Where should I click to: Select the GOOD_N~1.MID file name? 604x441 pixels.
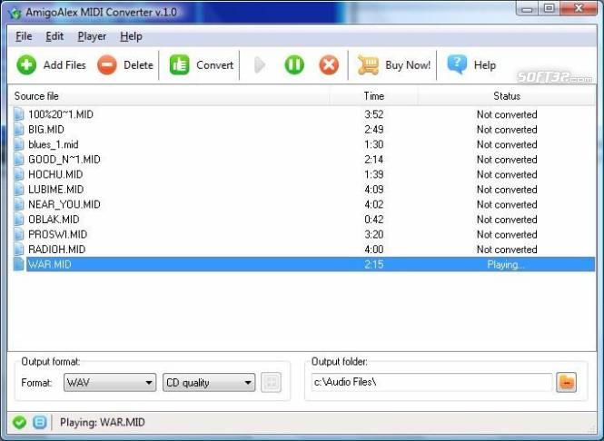(64, 160)
